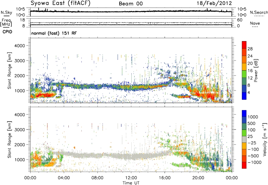This screenshot has height=185, width=268.
Task: Click the '04:00' time axis tick label
Action: pyautogui.click(x=64, y=178)
